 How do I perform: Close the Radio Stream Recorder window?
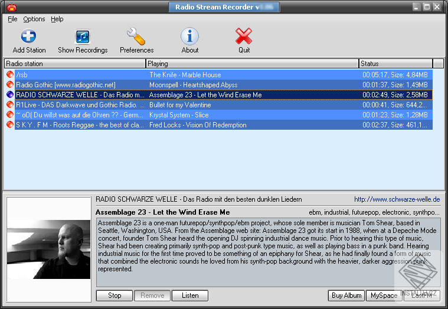[x=437, y=7]
